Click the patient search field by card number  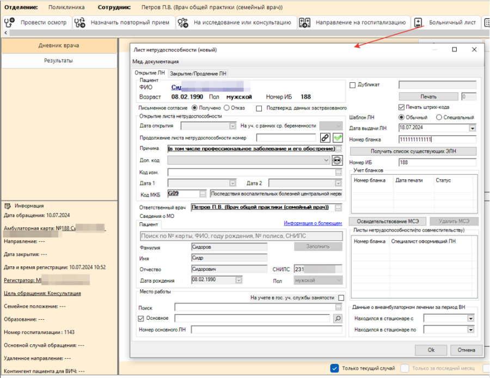[x=241, y=236]
